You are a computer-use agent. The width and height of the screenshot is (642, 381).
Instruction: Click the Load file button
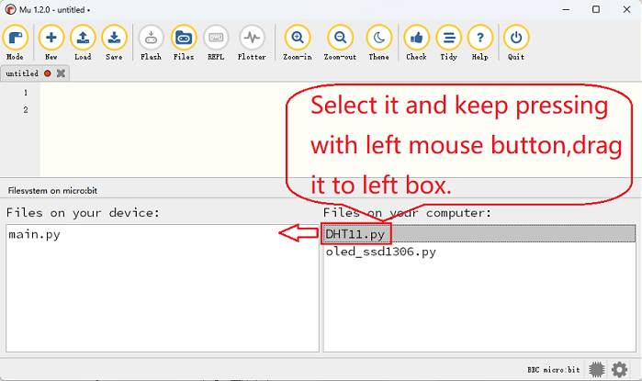tap(83, 42)
